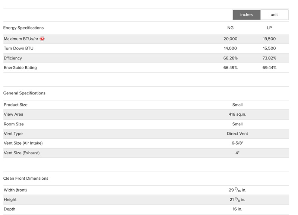Click the View Area row label
Viewport: 298px width, 215px height.
13,115
